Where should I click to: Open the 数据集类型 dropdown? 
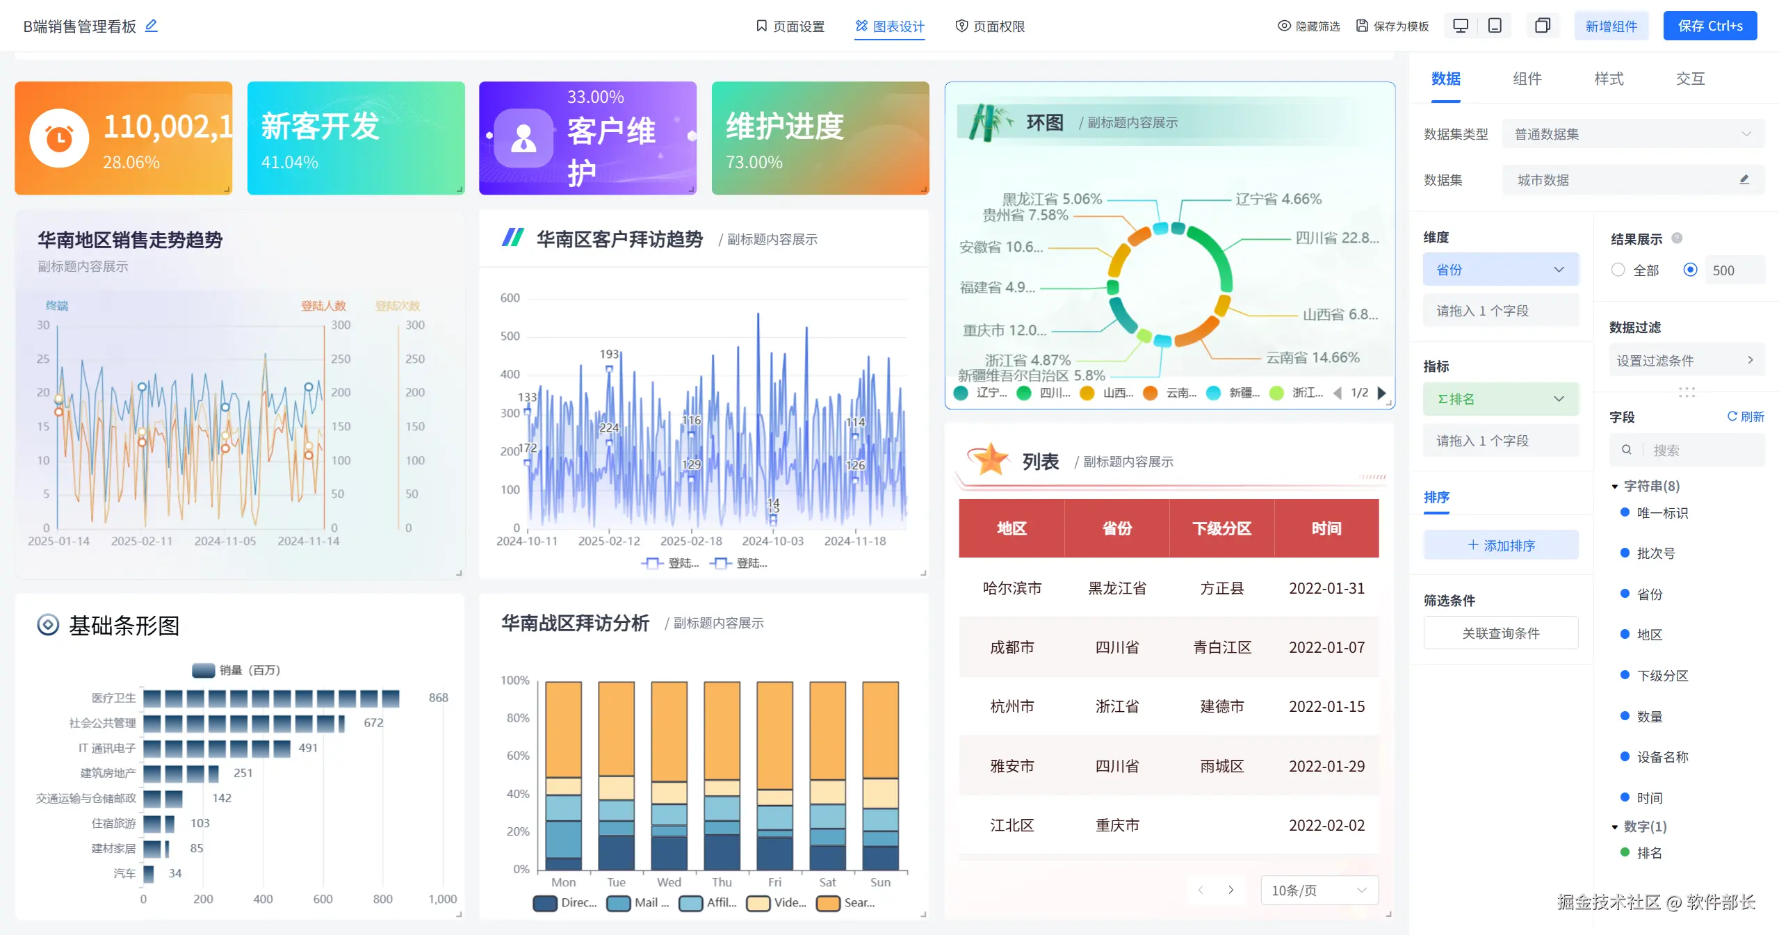[1632, 134]
